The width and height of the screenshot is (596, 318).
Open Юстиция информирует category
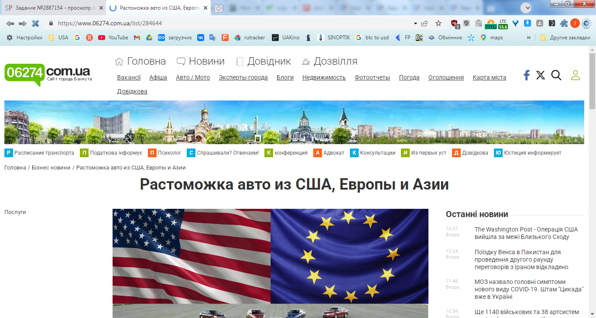[x=527, y=153]
